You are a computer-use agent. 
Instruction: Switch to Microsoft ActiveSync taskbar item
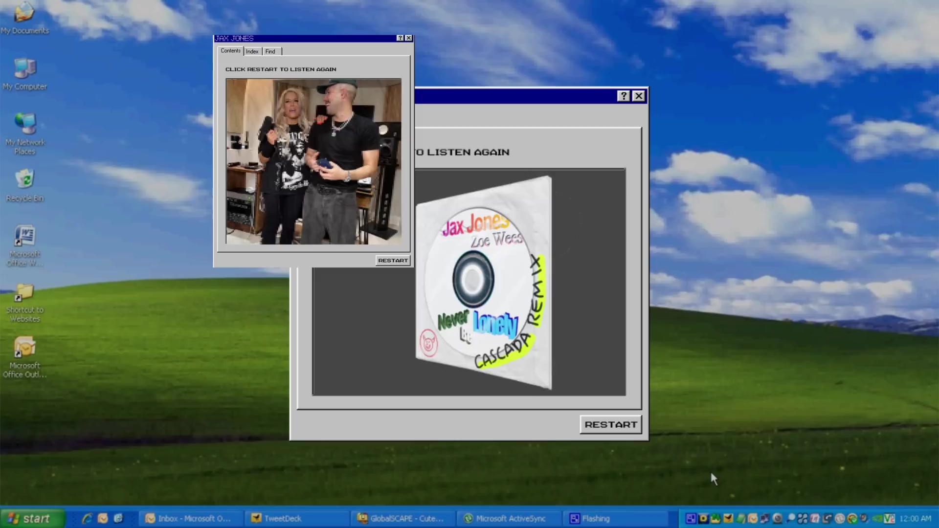pos(509,518)
